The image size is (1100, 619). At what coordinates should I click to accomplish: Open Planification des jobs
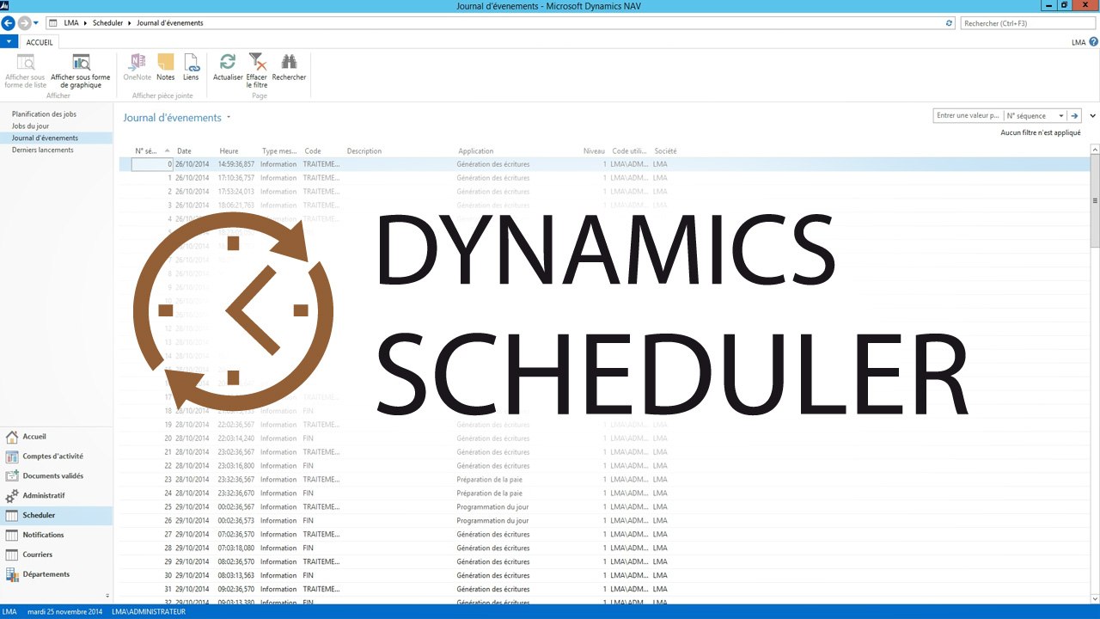point(44,113)
